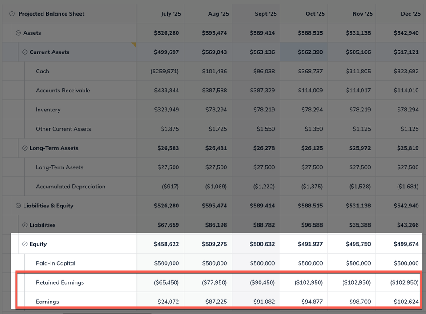Viewport: 426px width, 314px height.
Task: Open the note marker on Current Assets
Action: 134,44
